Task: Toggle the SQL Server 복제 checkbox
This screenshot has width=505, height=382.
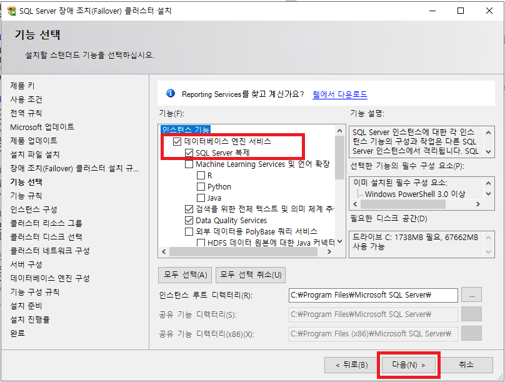Action: pos(189,153)
